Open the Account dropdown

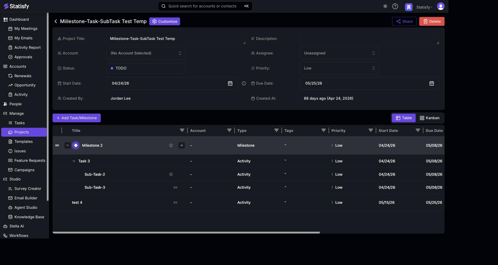(x=146, y=53)
